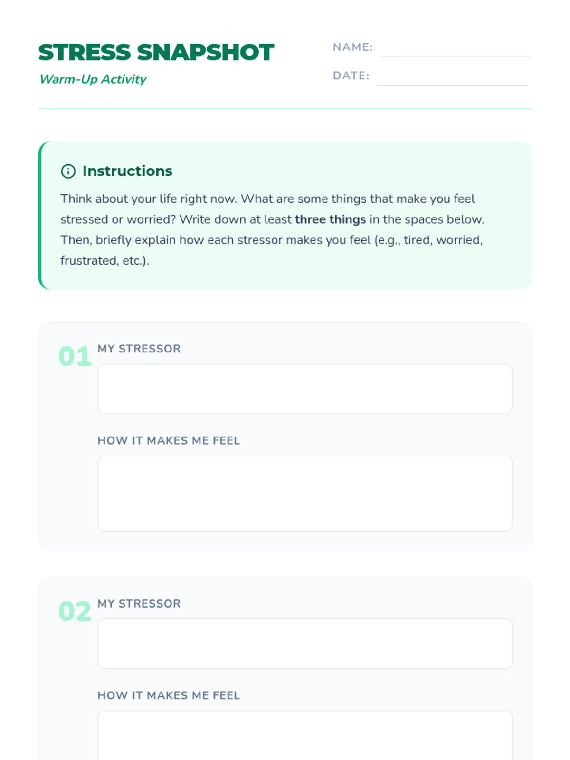Click the NAME blank line field

pos(456,47)
